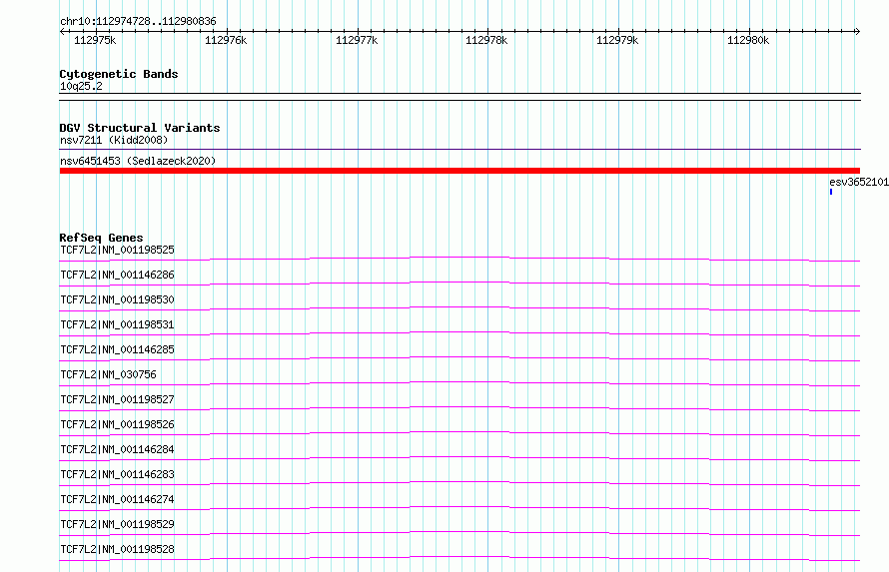Open variant nsv7211 (Kidd2008)
The width and height of the screenshot is (889, 572).
pos(114,140)
